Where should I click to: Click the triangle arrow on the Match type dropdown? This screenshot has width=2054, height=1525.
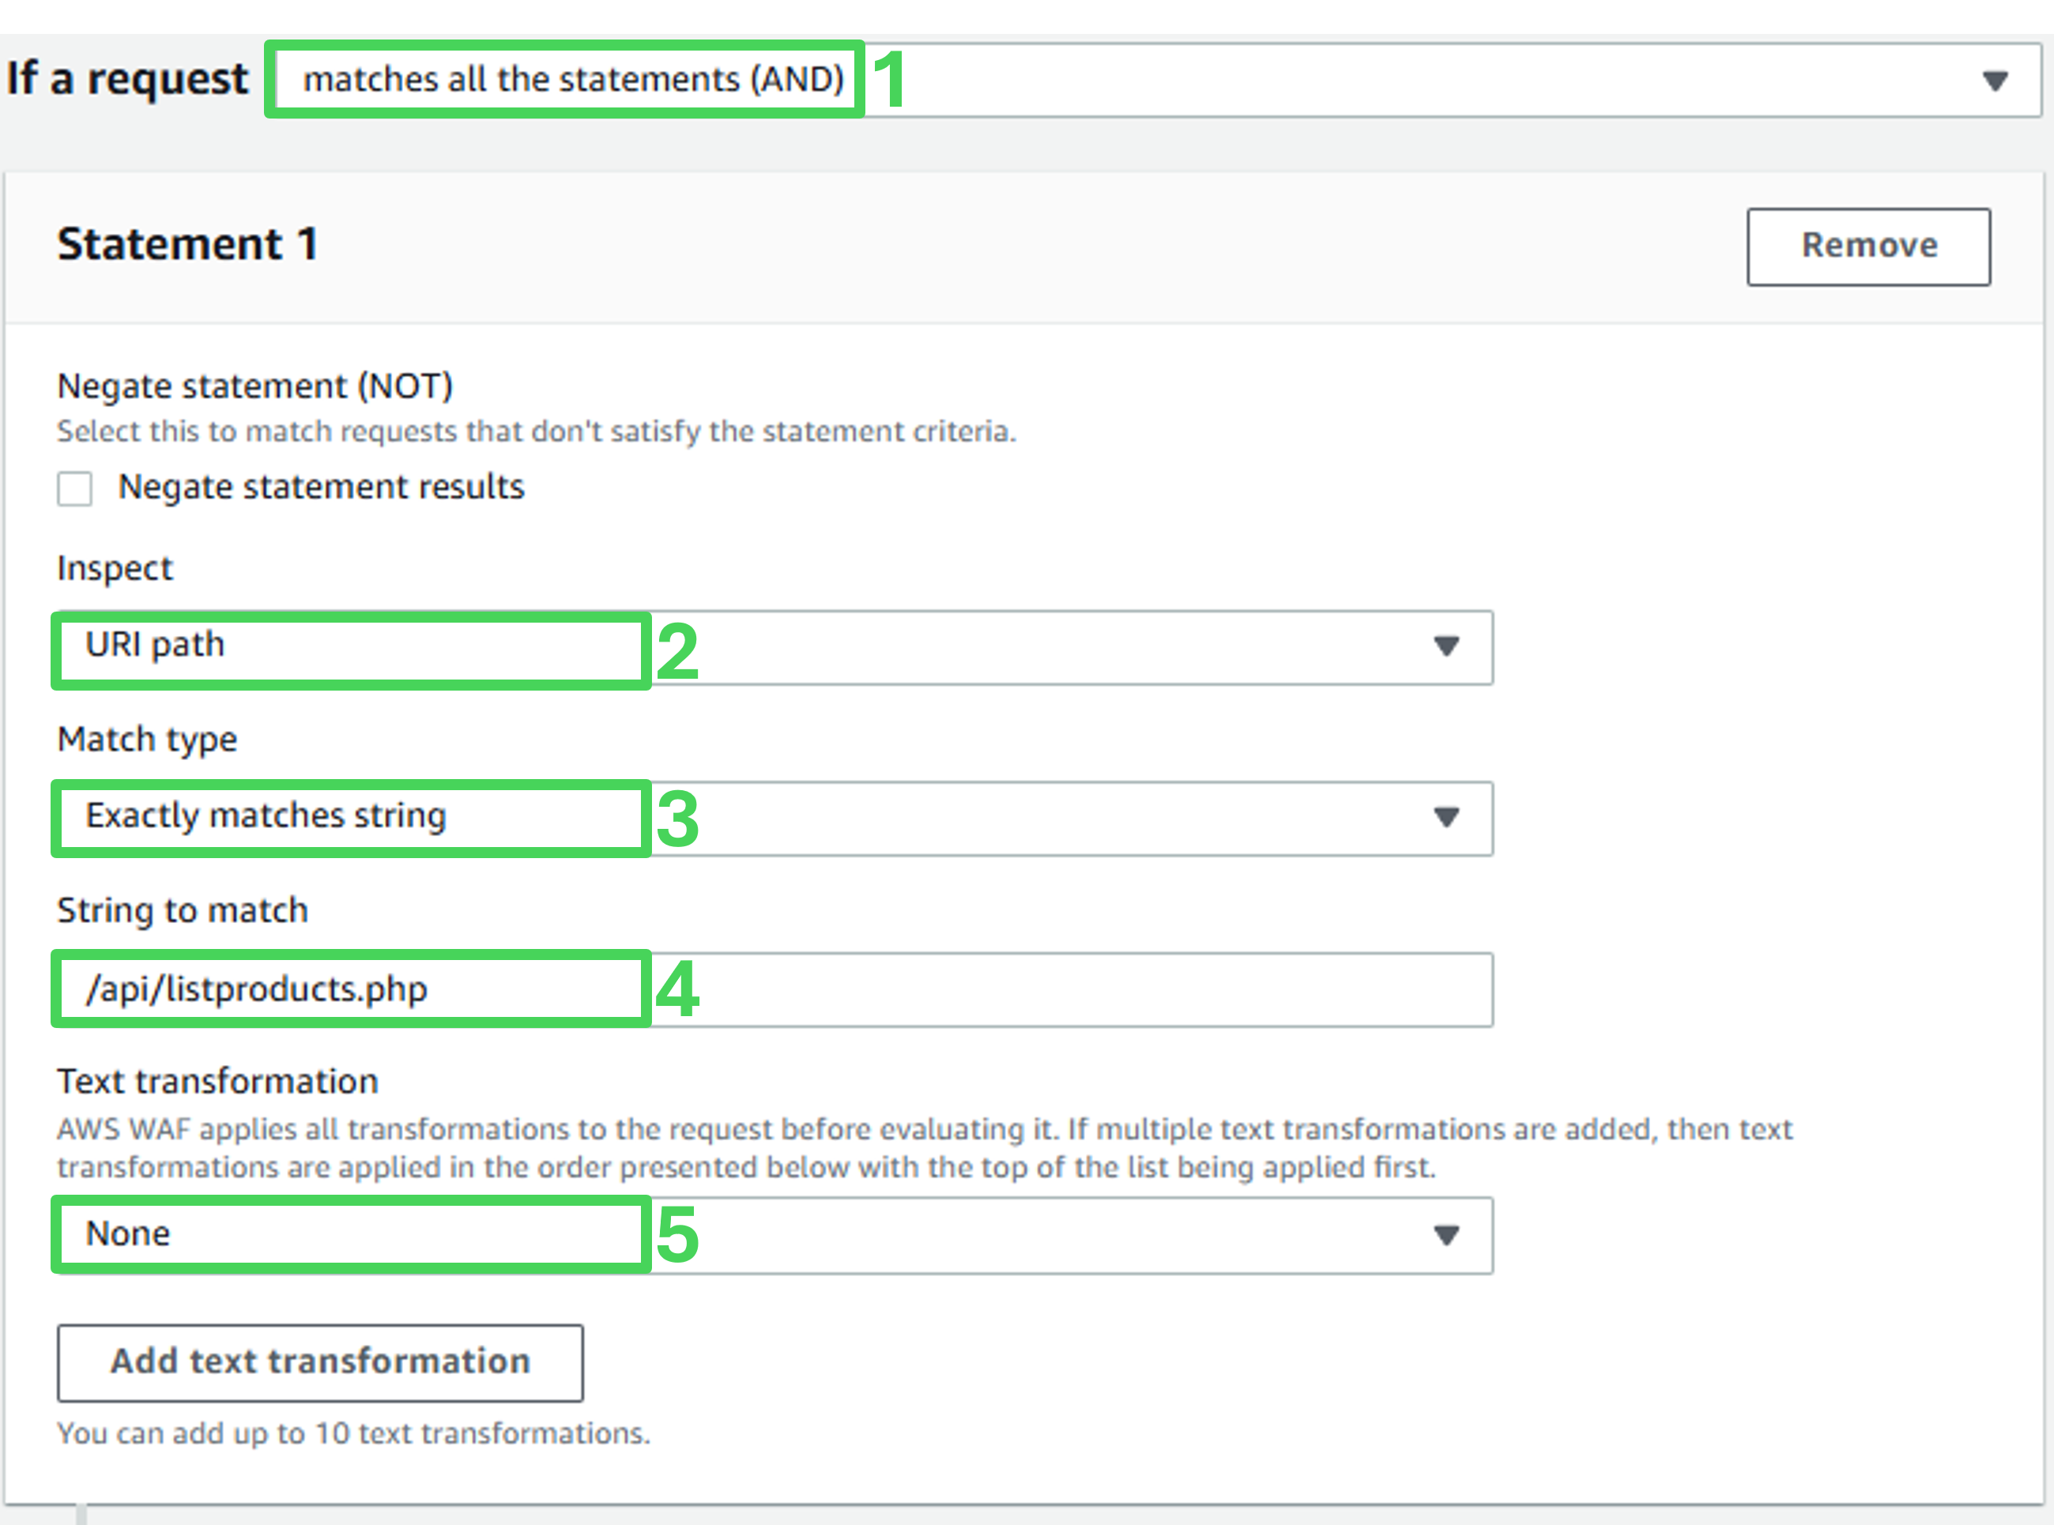tap(1445, 818)
